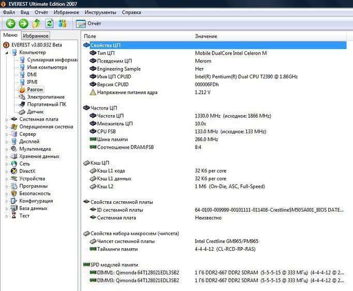353x291 pixels.
Task: Click the Мультимедиа icon in tree
Action: tap(14, 149)
